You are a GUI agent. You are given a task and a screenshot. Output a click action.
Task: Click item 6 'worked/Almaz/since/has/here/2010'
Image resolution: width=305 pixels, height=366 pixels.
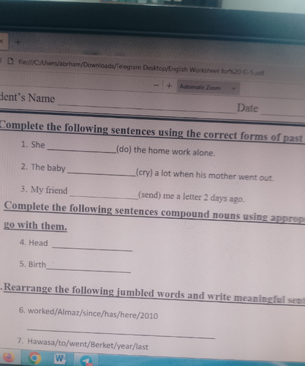point(89,313)
